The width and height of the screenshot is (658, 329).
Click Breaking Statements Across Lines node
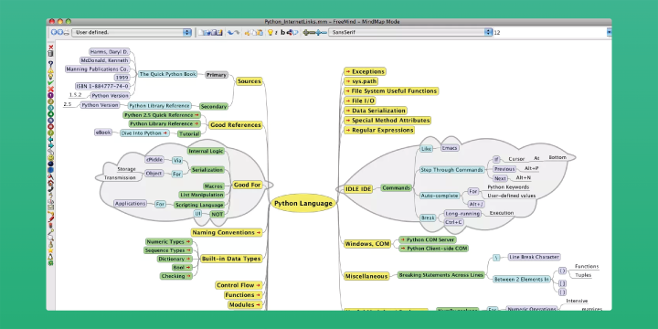(440, 275)
